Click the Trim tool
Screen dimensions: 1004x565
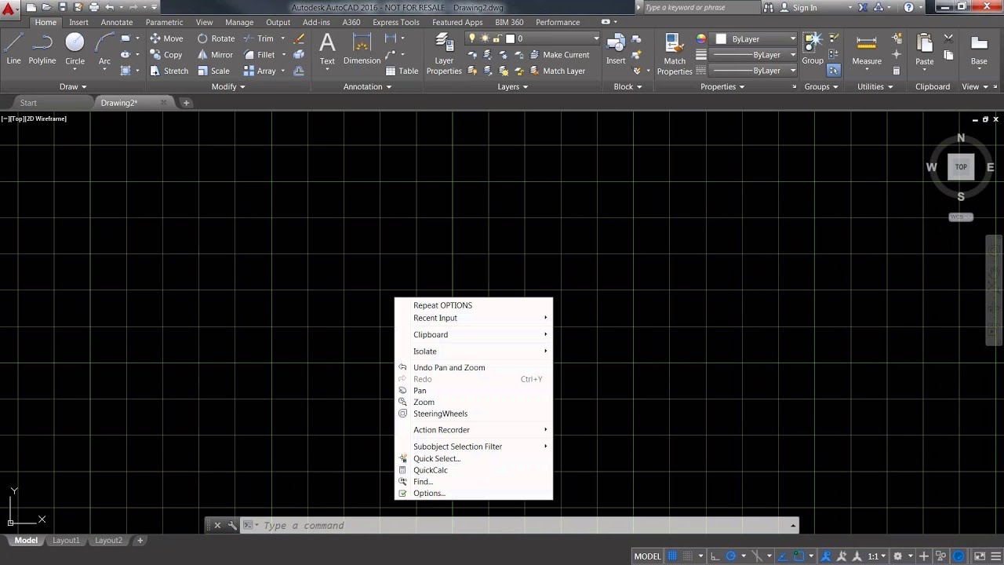(259, 38)
